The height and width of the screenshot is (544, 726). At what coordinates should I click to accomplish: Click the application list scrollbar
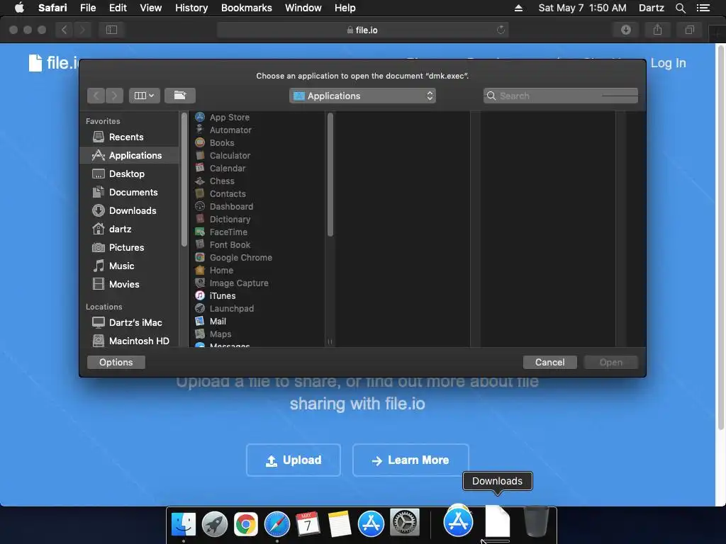330,175
